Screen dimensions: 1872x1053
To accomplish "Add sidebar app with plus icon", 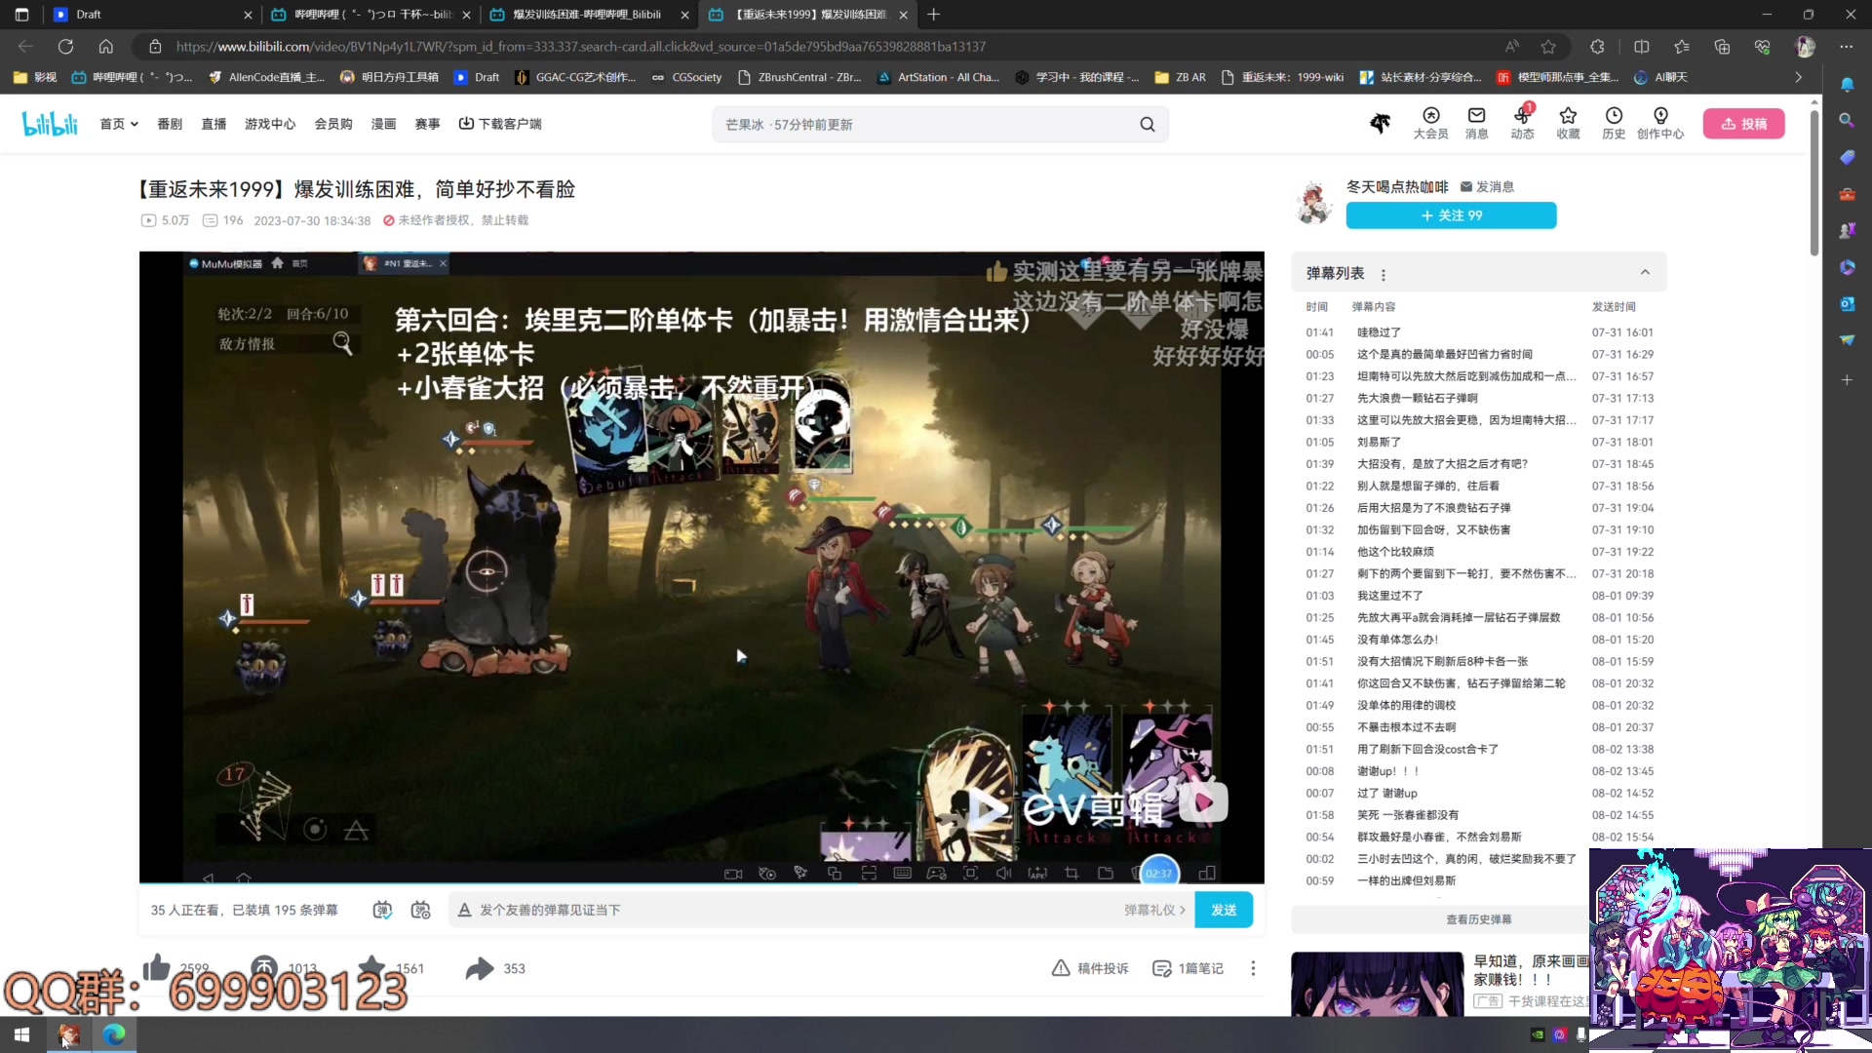I will pos(1847,379).
